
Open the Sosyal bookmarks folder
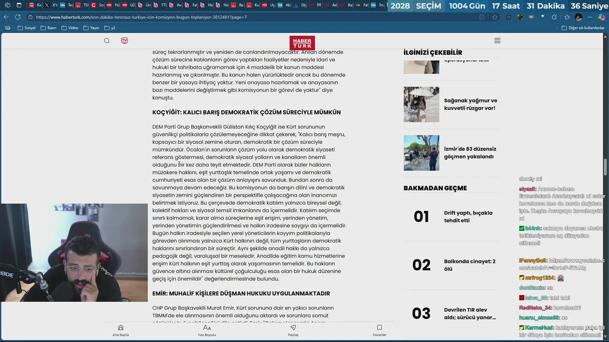(x=27, y=28)
